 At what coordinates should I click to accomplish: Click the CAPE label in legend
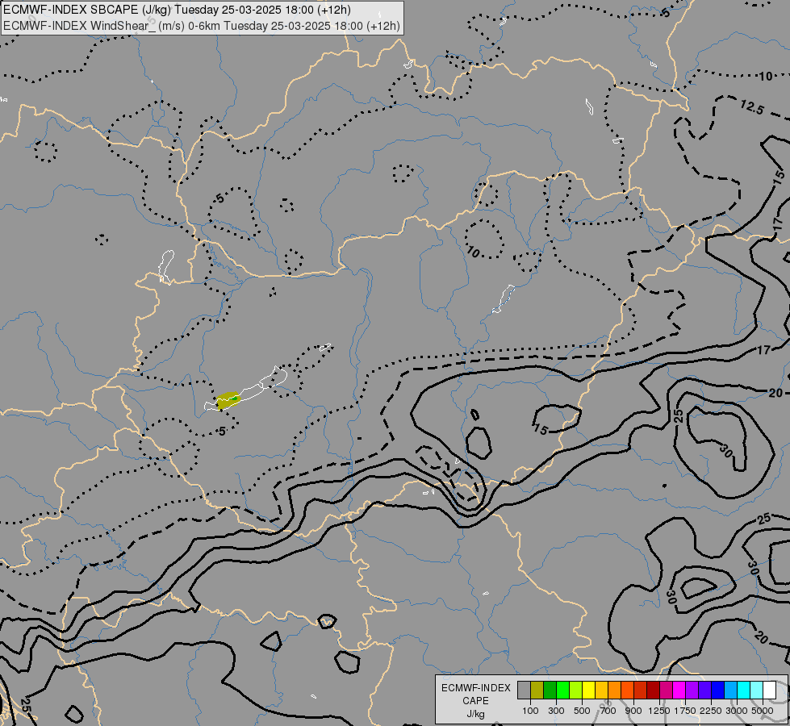pos(475,701)
